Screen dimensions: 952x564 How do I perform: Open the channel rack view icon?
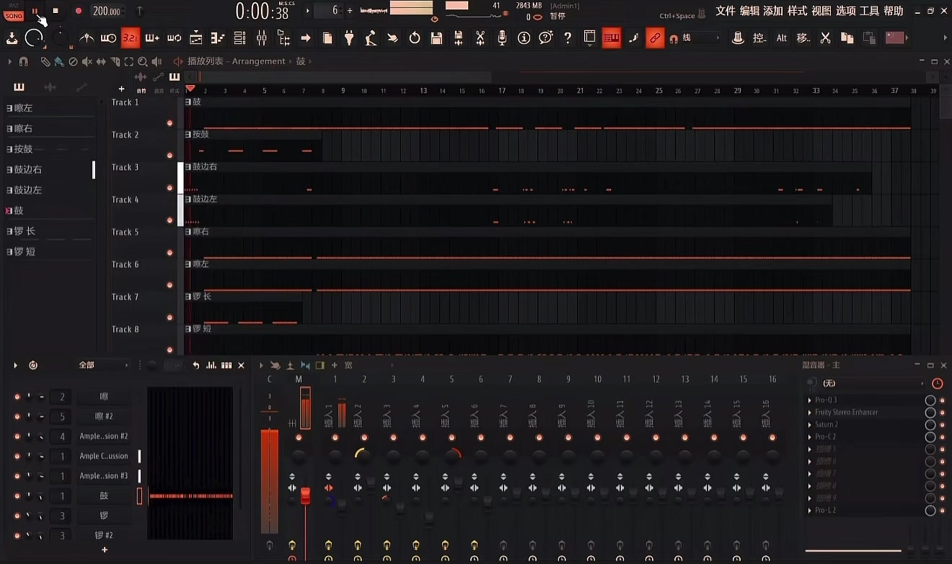[x=239, y=38]
